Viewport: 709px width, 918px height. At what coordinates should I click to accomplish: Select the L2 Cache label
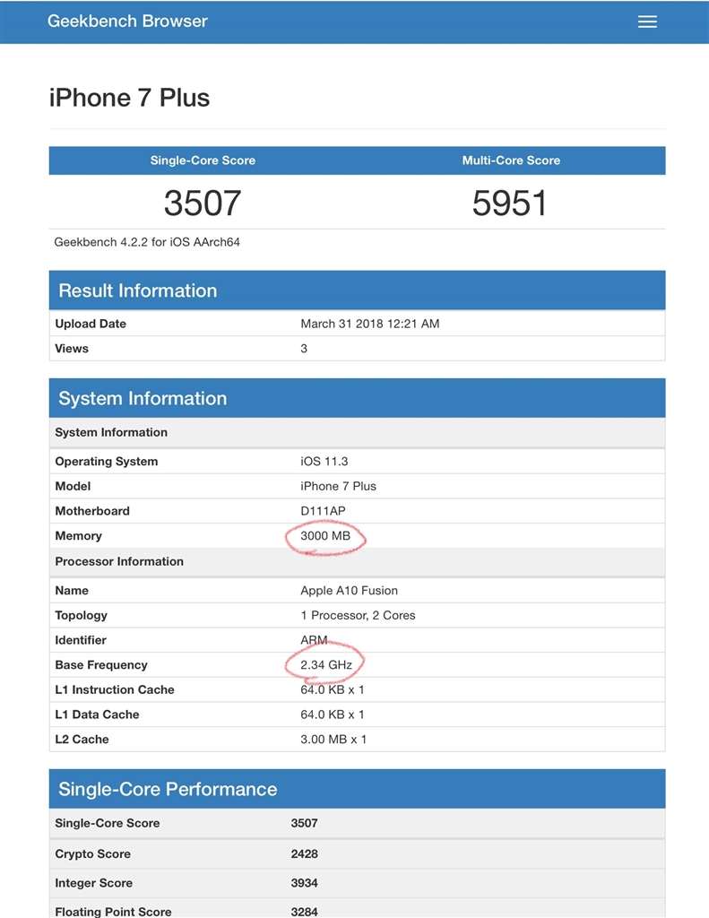point(82,740)
